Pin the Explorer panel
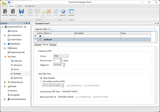Image resolution: width=160 pixels, height=112 pixels. point(27,23)
